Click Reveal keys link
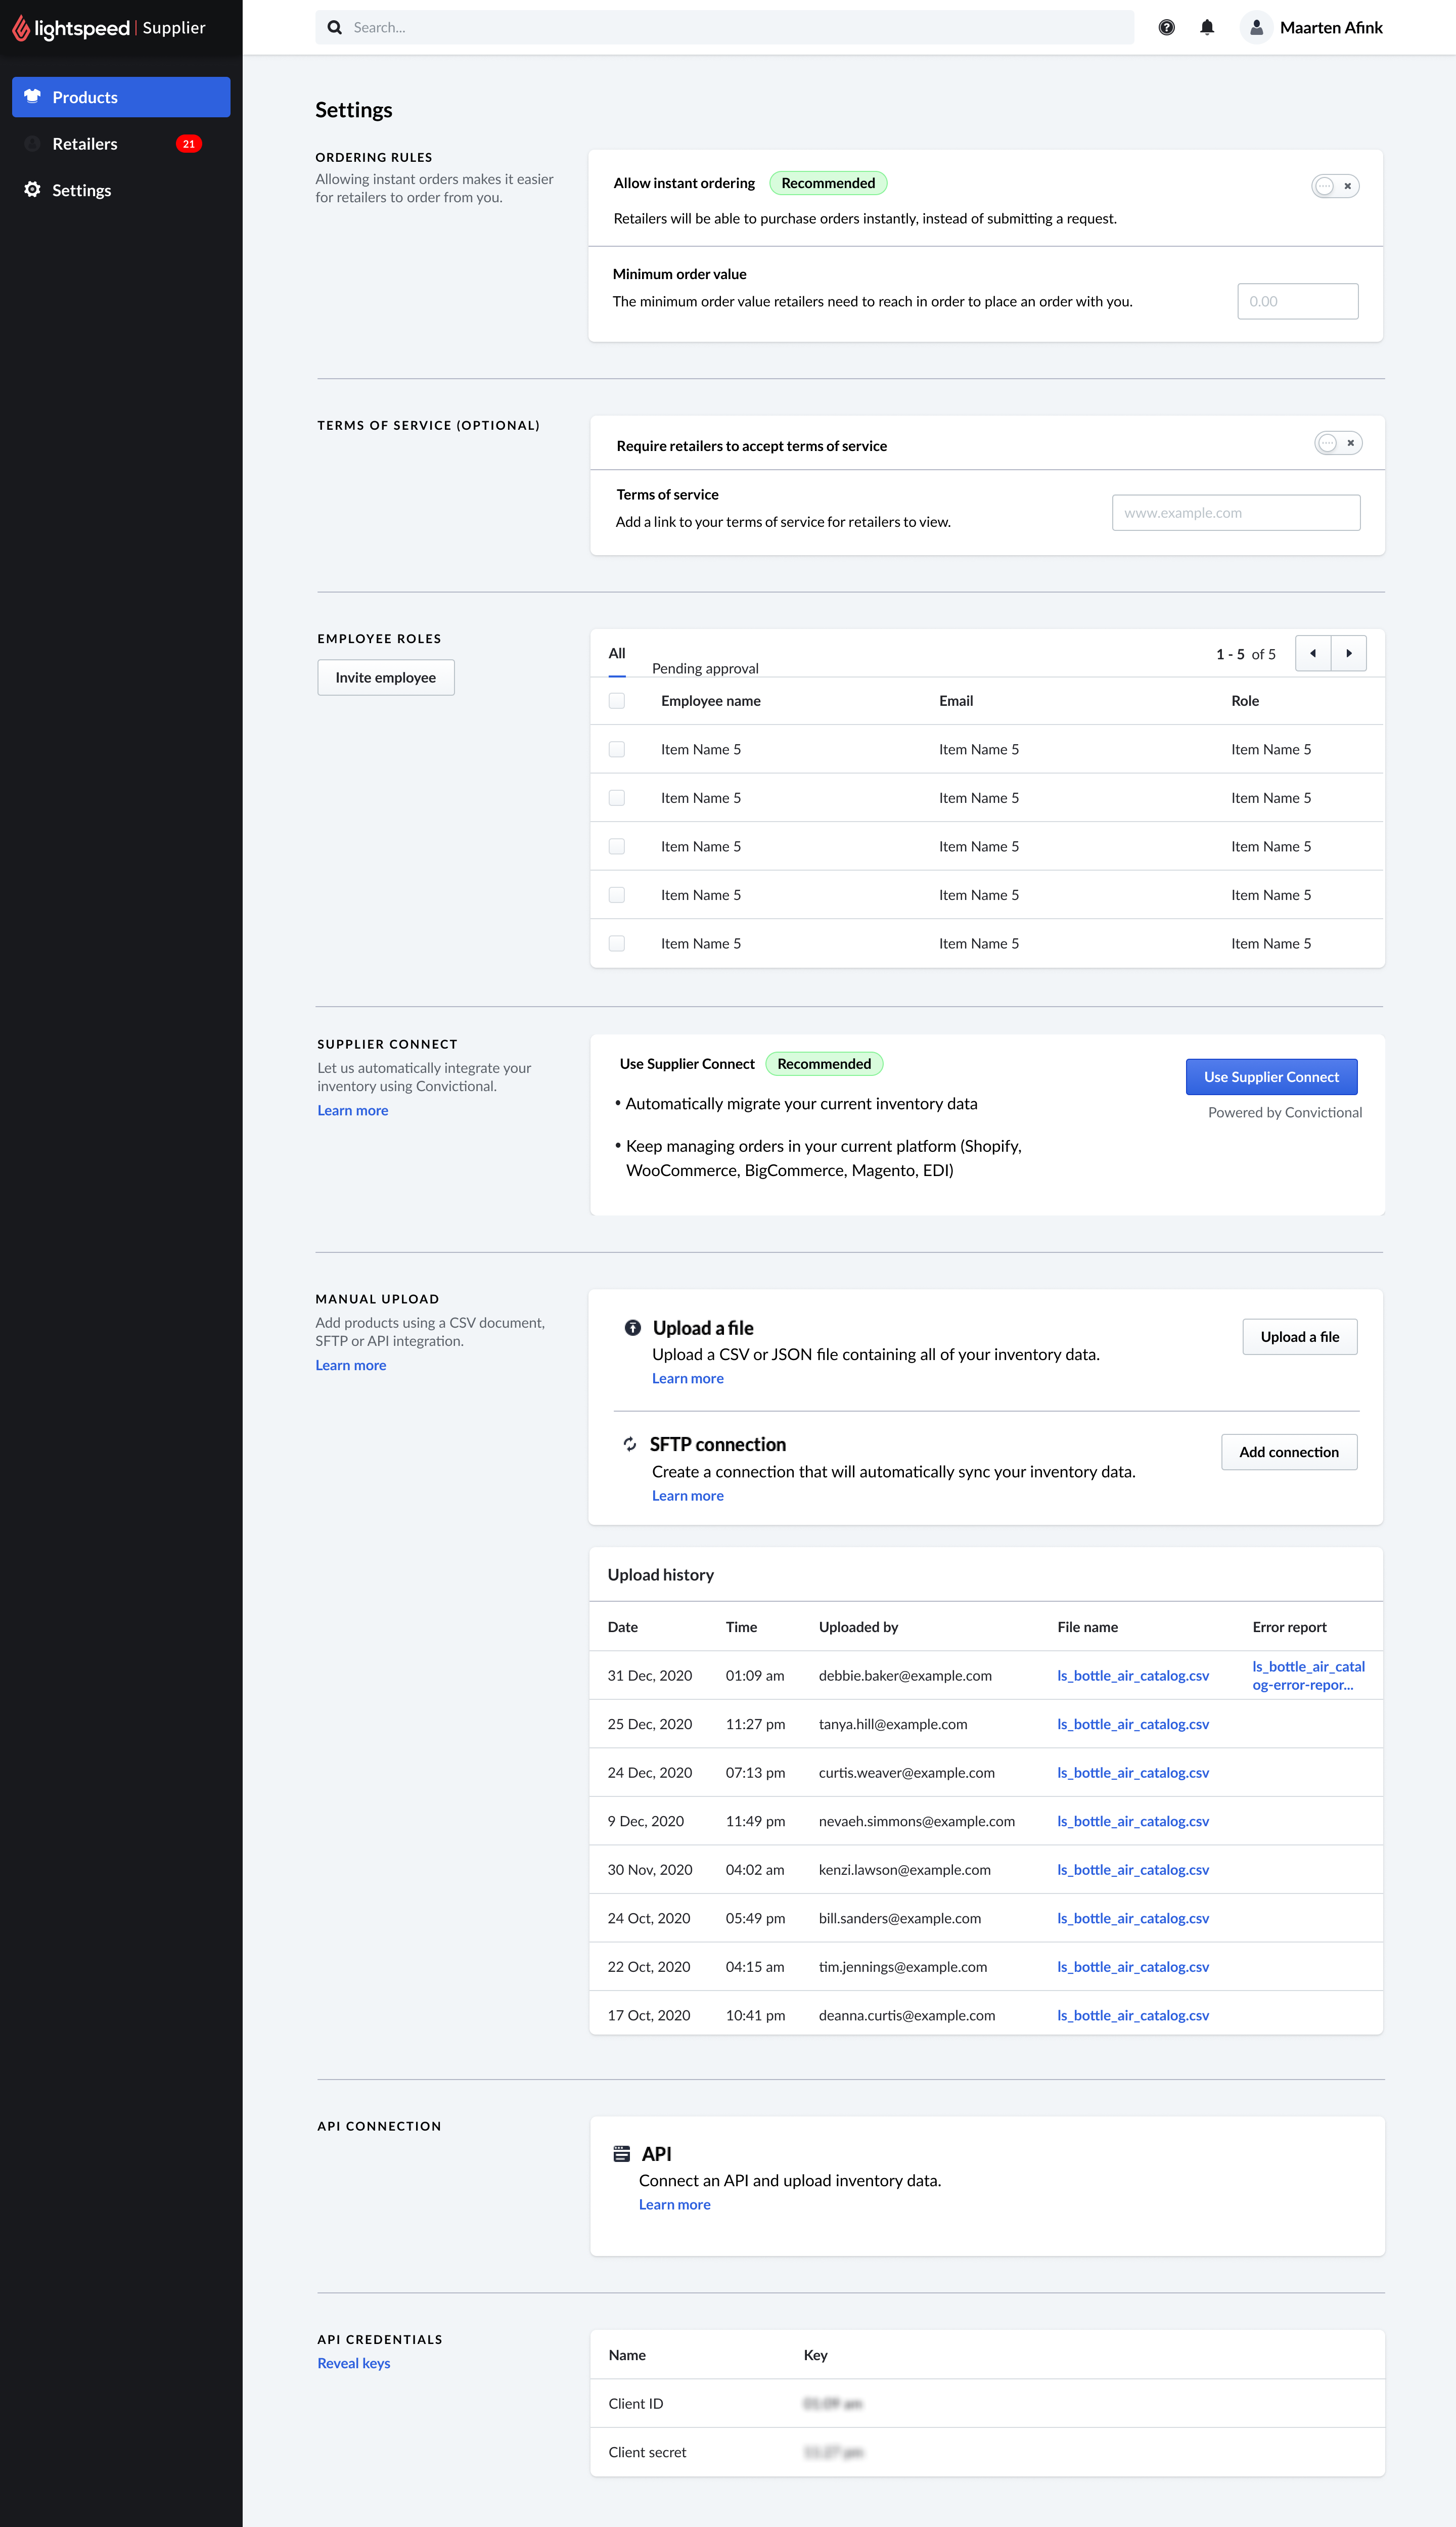Viewport: 1456px width, 2527px height. [x=354, y=2363]
